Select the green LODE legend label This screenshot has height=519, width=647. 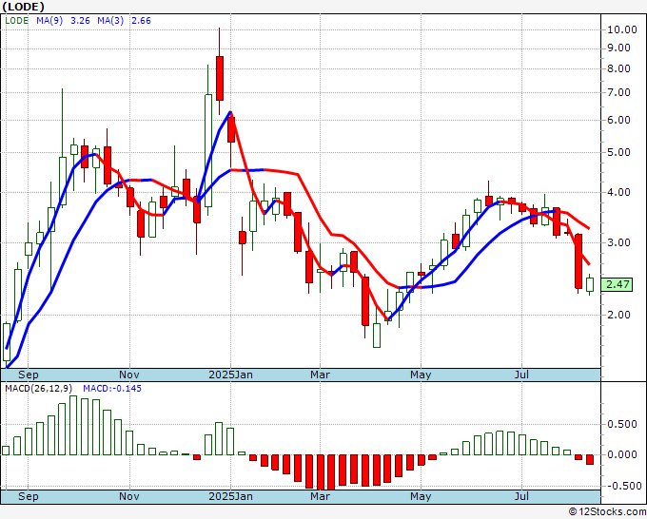click(17, 21)
